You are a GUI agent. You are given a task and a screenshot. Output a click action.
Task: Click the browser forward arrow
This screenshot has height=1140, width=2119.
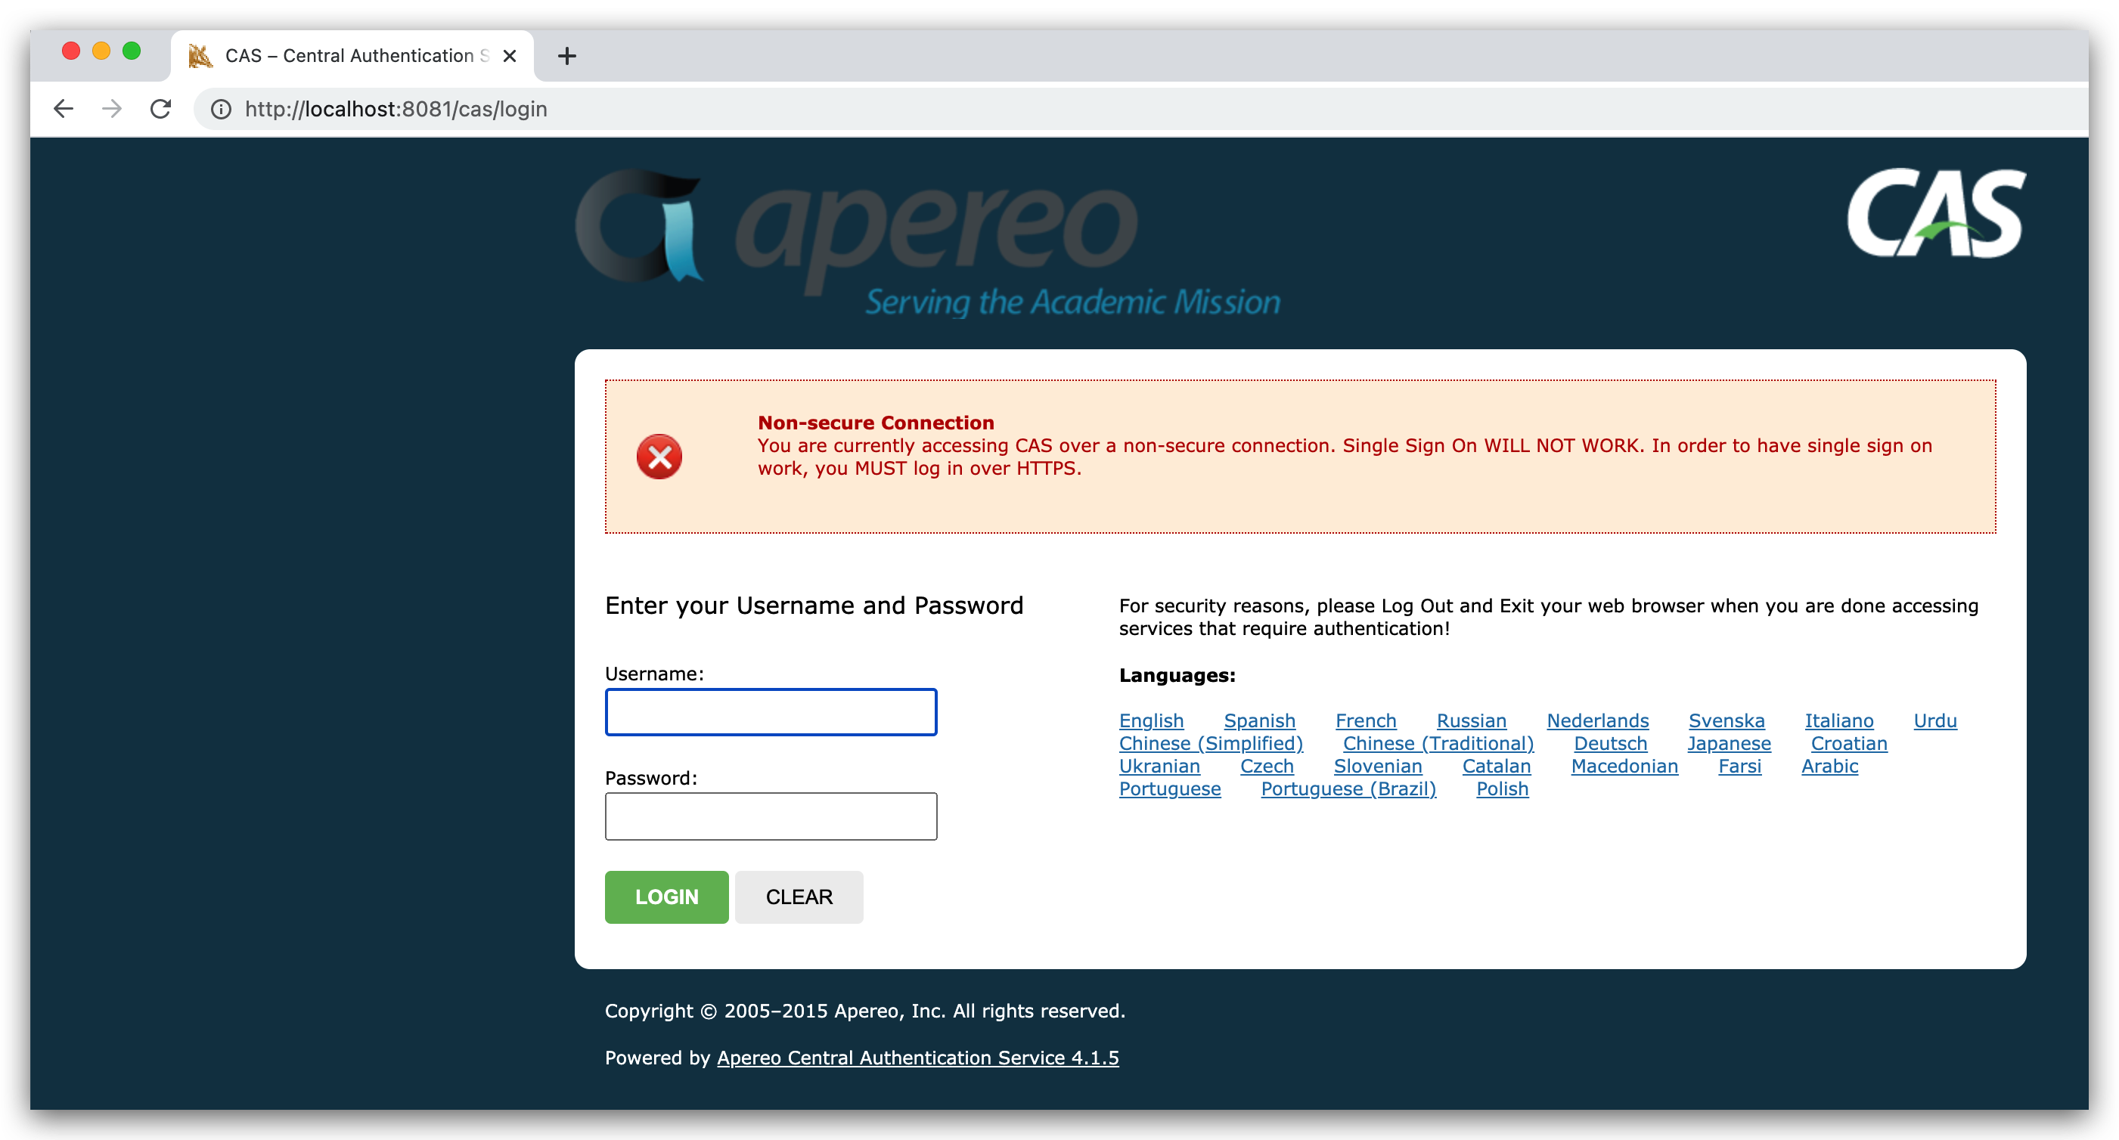[112, 109]
